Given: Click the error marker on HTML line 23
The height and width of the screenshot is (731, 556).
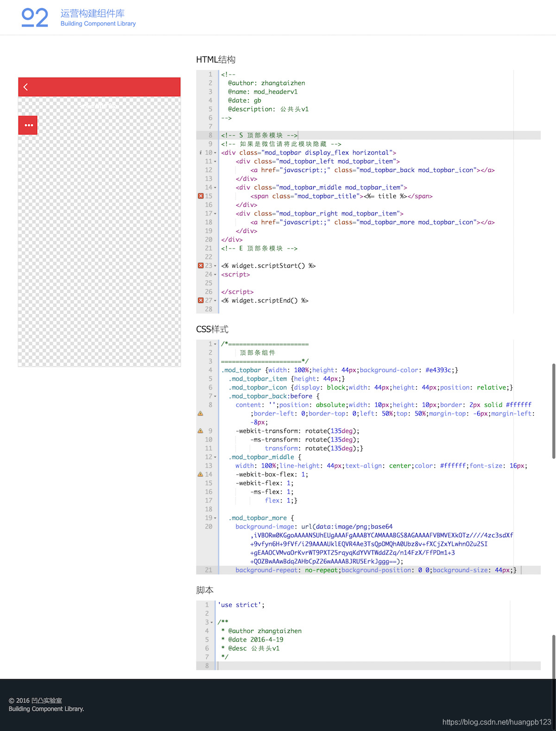Looking at the screenshot, I should [201, 265].
